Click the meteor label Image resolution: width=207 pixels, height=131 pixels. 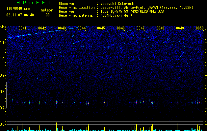[47, 10]
